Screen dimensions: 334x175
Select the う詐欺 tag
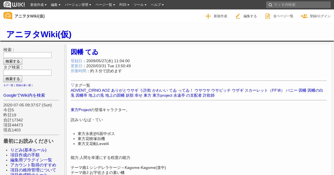(x=145, y=90)
